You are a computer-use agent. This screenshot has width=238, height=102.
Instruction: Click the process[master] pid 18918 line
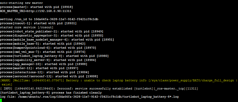point(36,7)
